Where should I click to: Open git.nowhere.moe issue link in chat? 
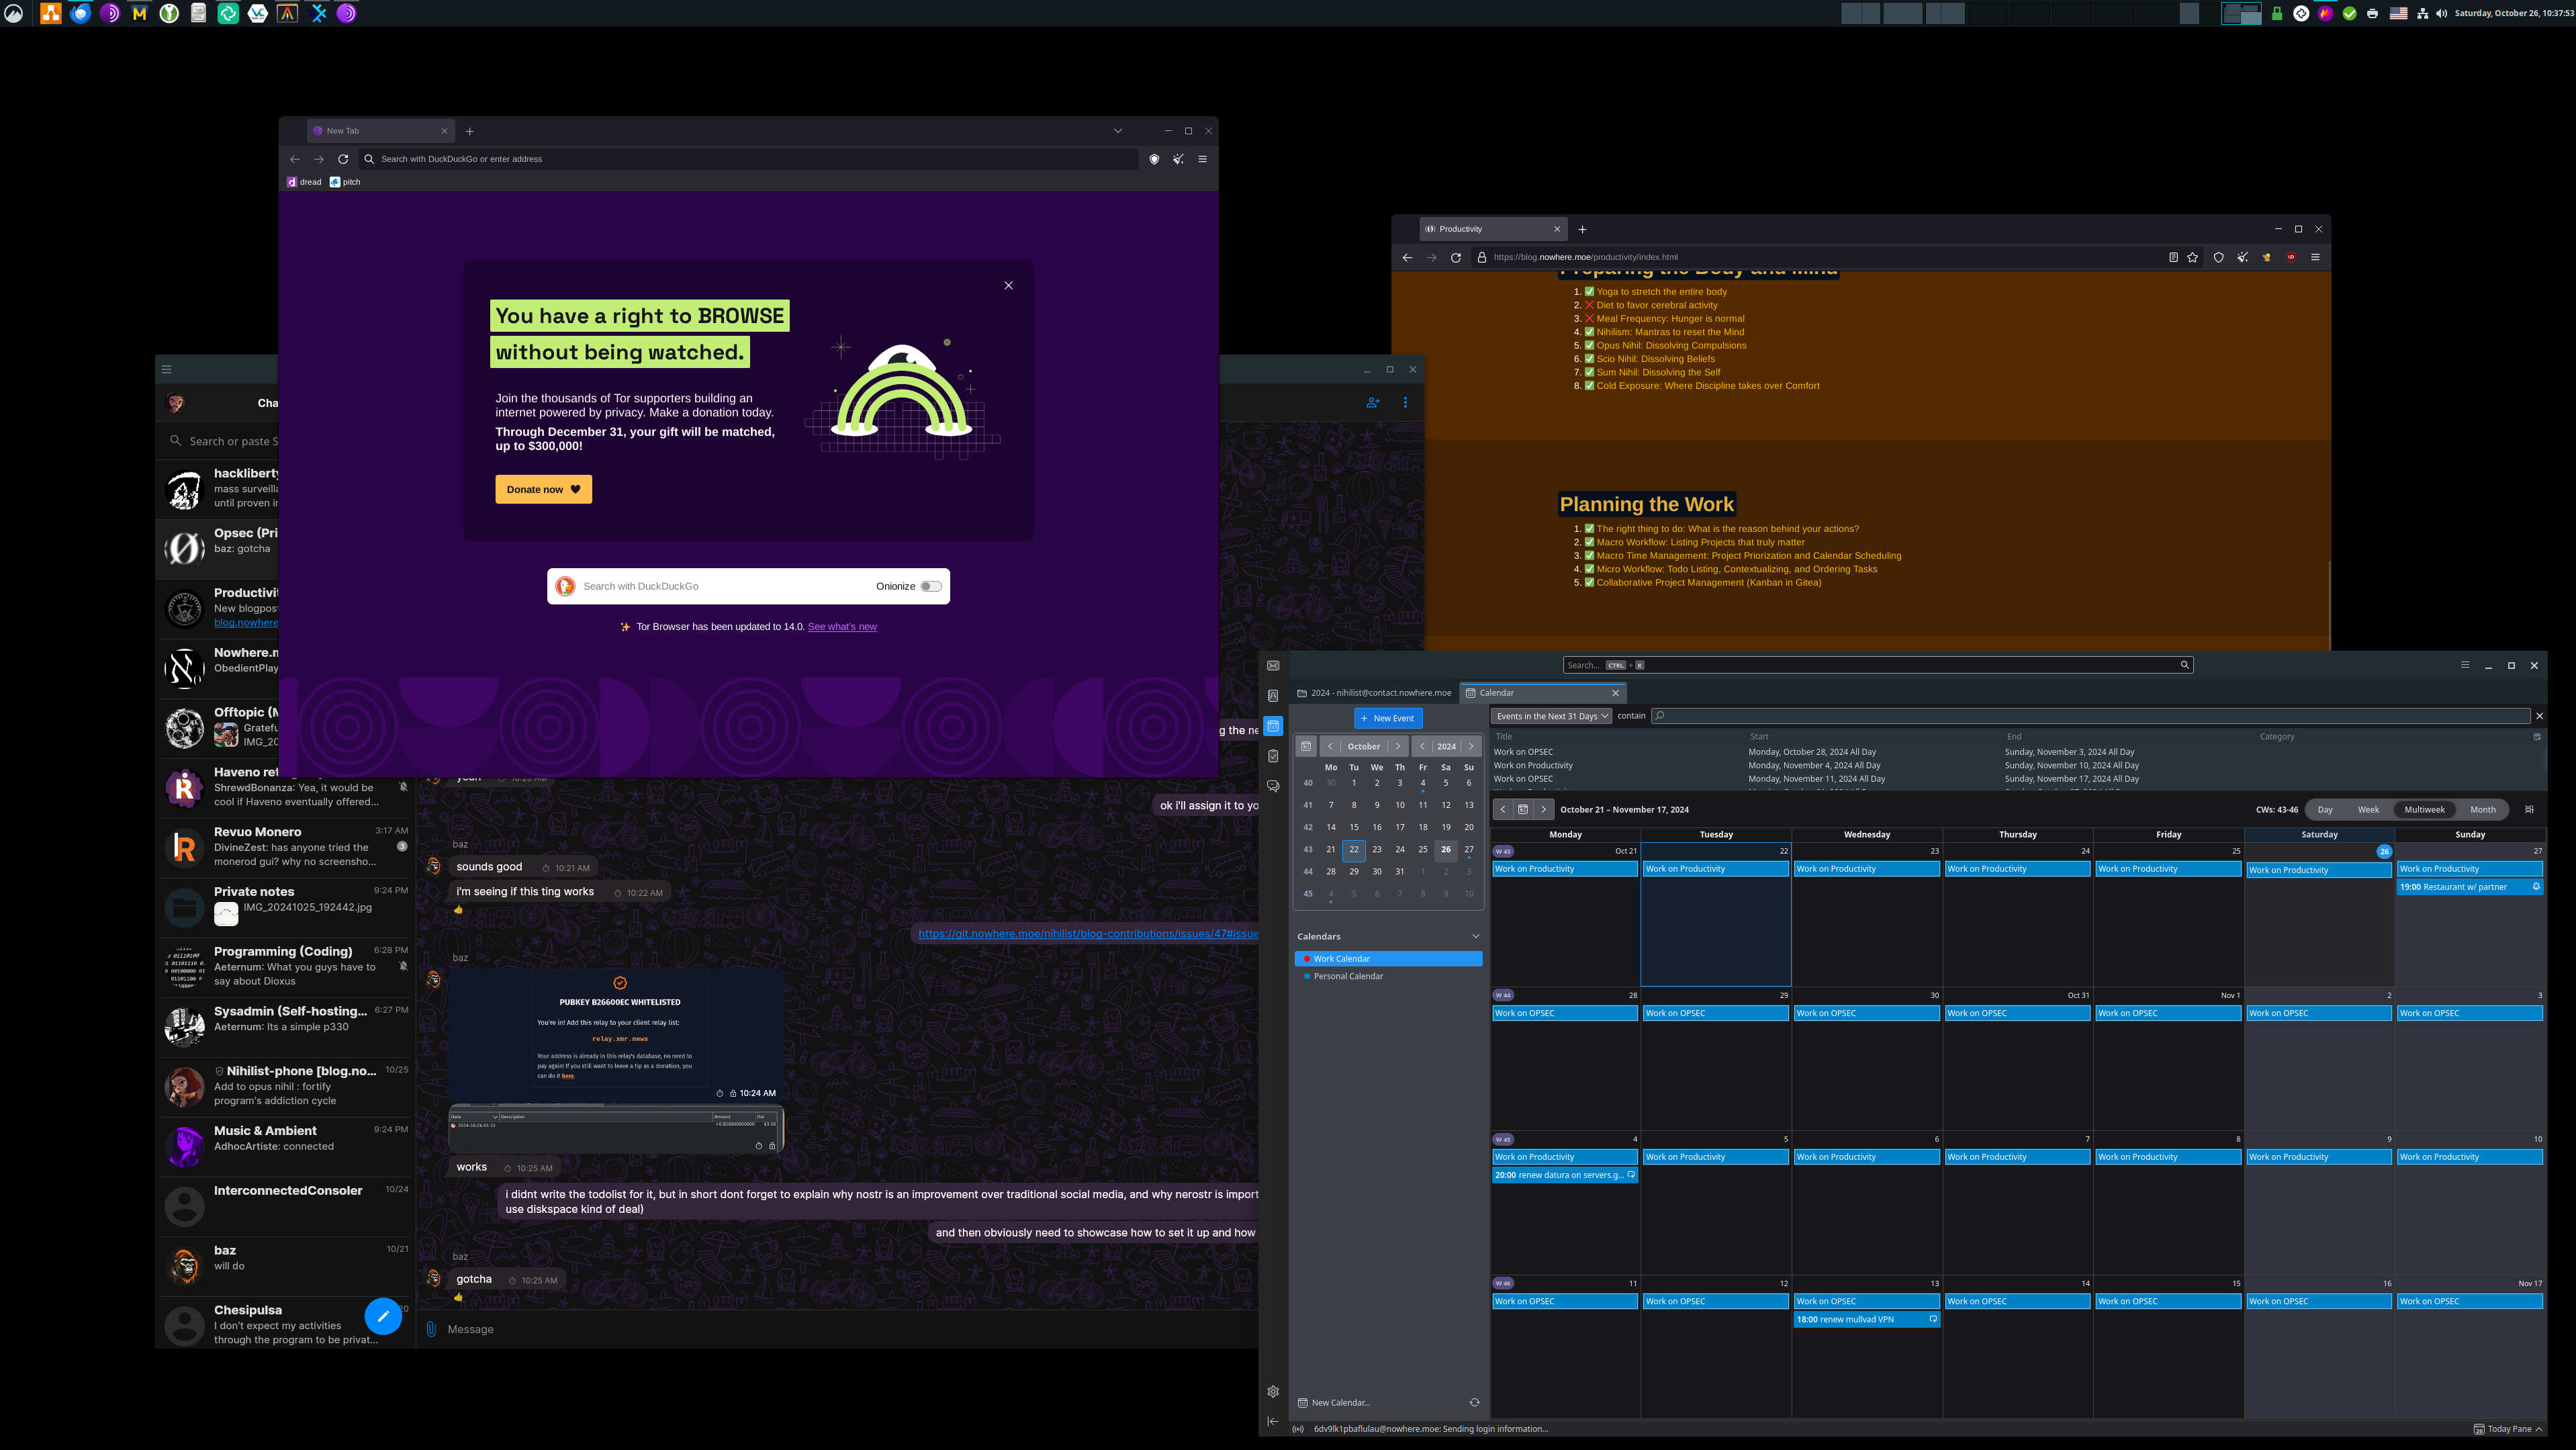pos(1088,934)
